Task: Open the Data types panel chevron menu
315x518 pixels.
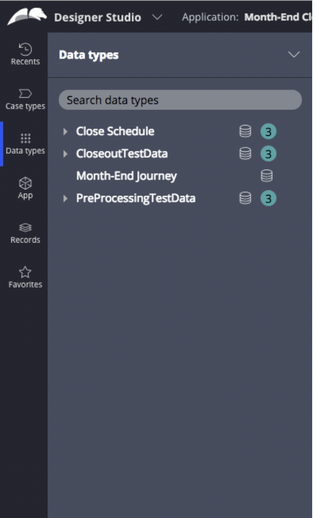Action: tap(294, 55)
